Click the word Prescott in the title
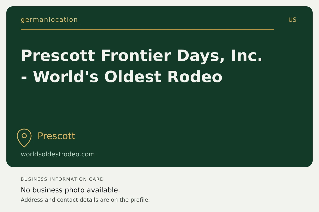The width and height of the screenshot is (319, 212). [x=58, y=56]
